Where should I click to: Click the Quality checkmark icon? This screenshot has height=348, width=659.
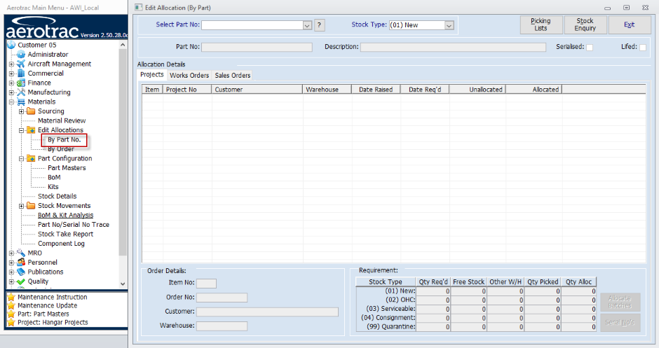click(21, 281)
